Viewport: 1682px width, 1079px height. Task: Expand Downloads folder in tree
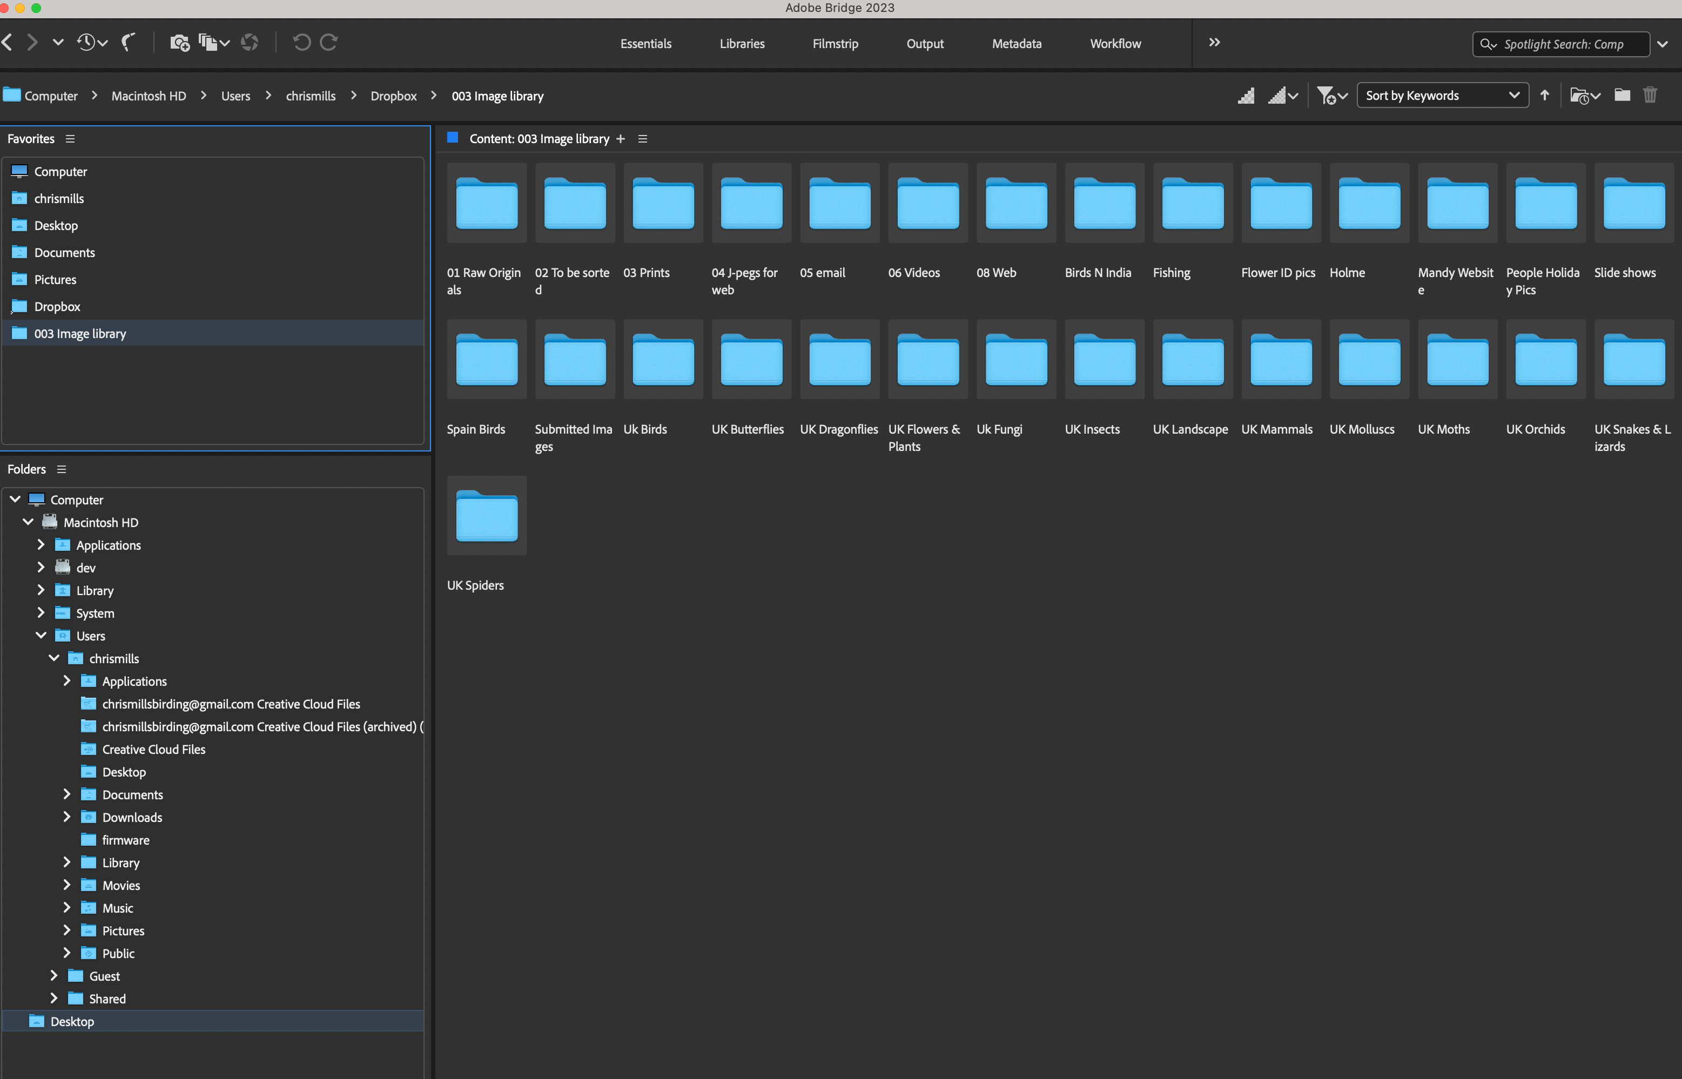(66, 816)
